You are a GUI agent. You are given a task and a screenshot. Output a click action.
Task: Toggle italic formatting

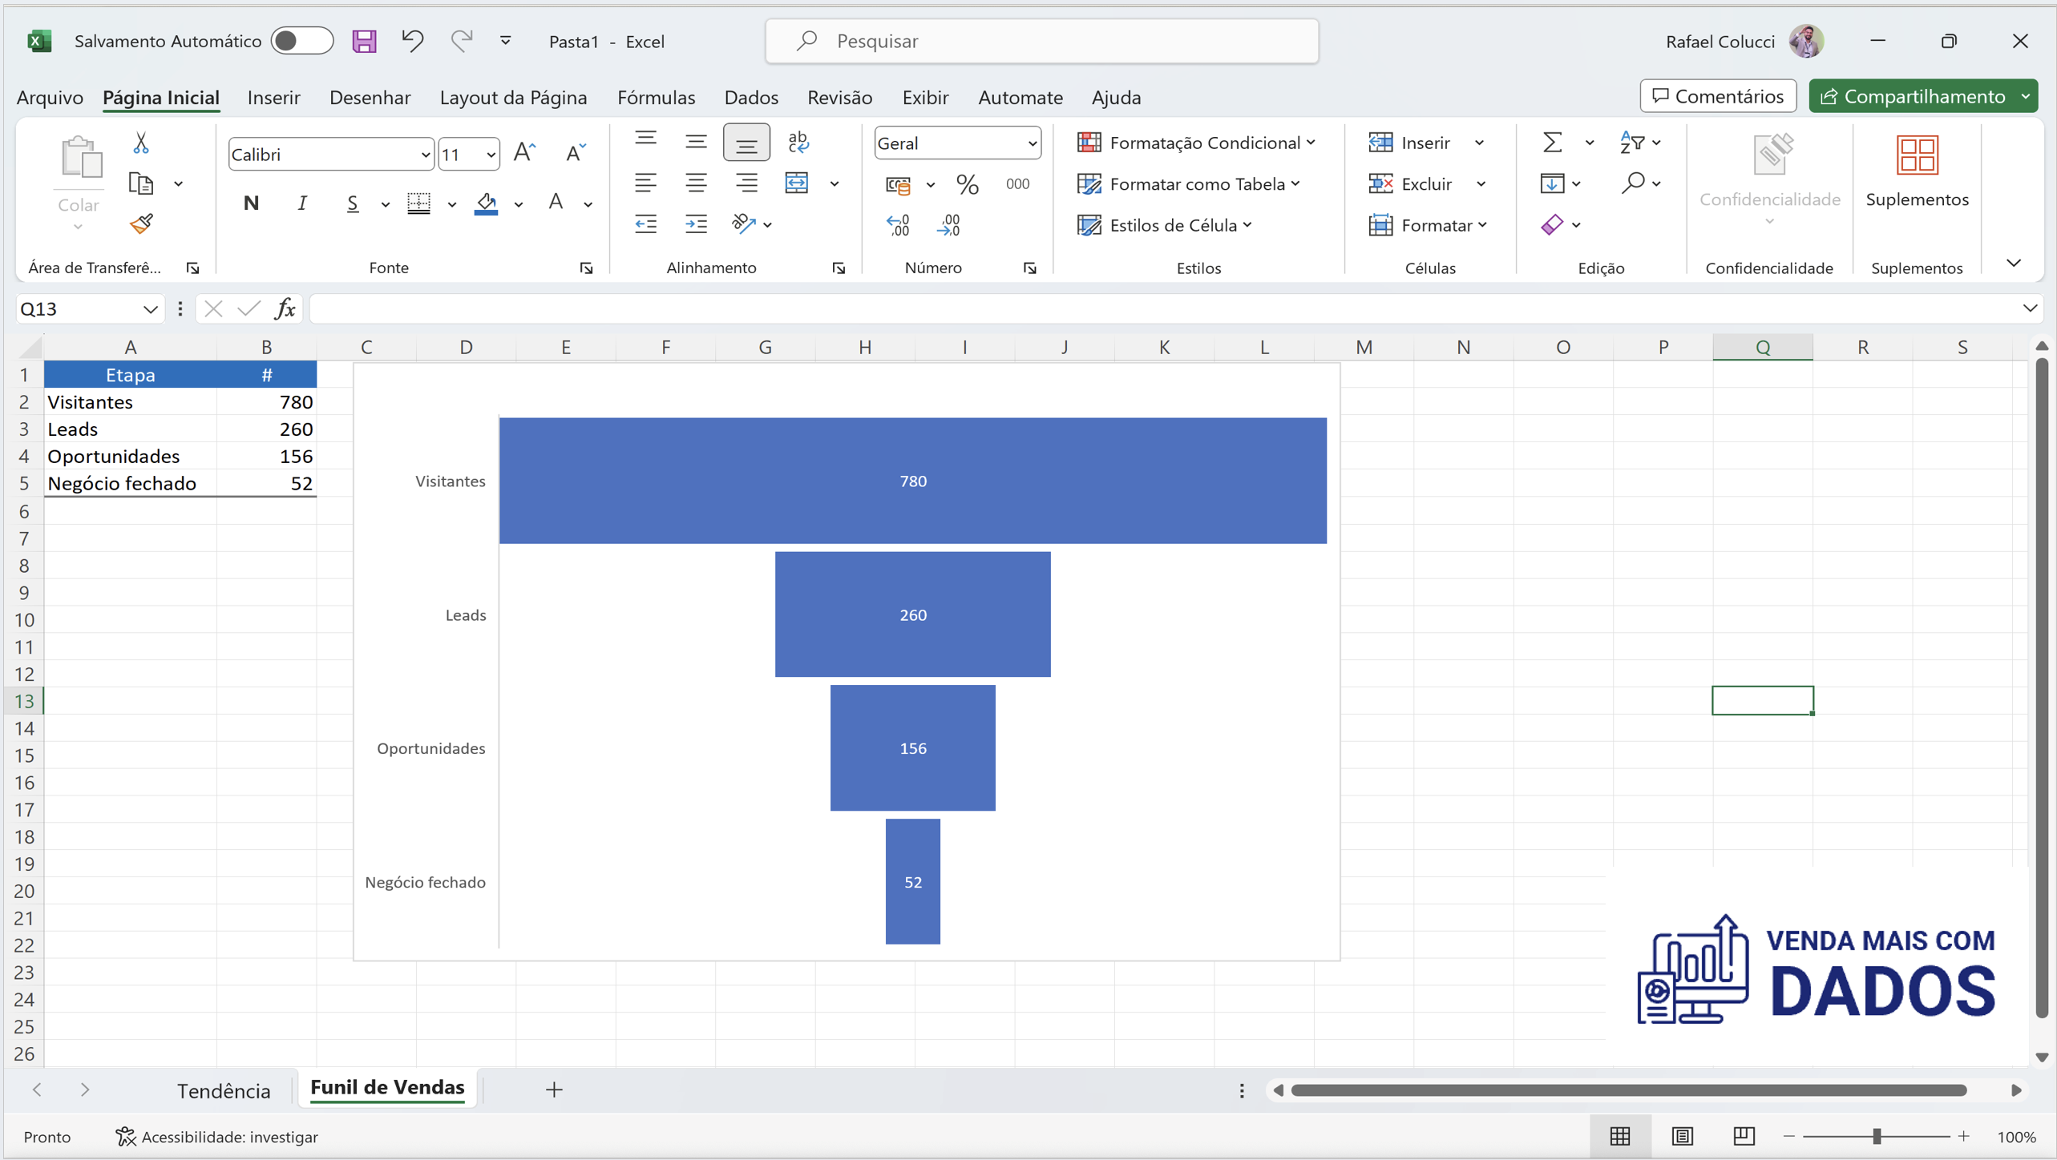click(302, 203)
